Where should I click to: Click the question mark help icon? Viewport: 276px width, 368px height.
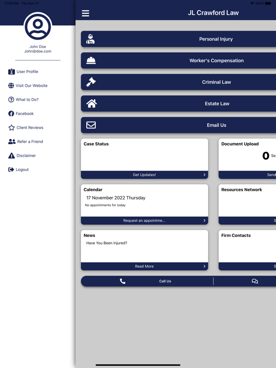[x=11, y=100]
